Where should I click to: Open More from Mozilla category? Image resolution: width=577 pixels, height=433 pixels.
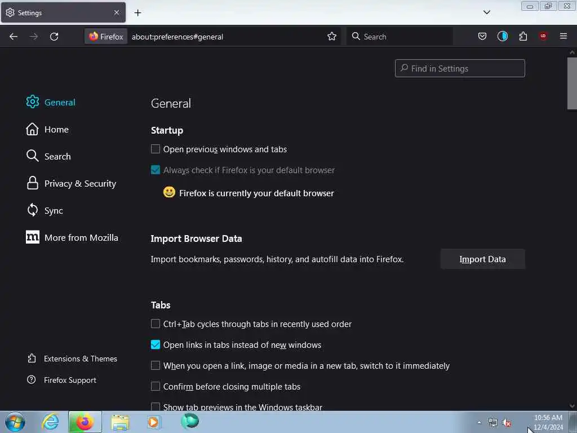pos(72,237)
